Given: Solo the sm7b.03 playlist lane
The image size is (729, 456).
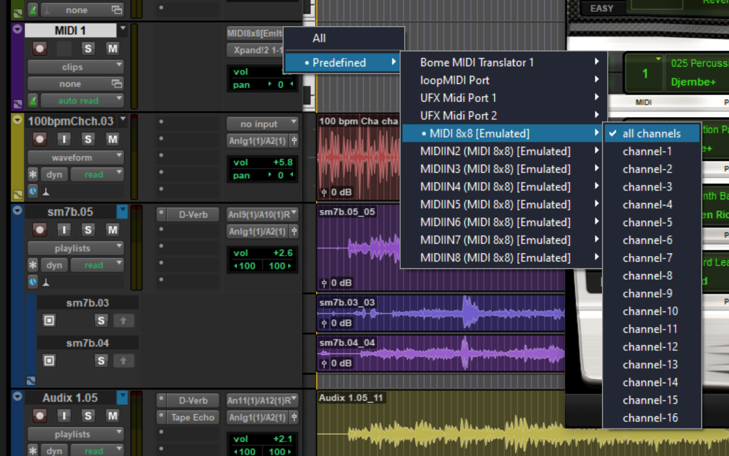Looking at the screenshot, I should click(x=101, y=321).
